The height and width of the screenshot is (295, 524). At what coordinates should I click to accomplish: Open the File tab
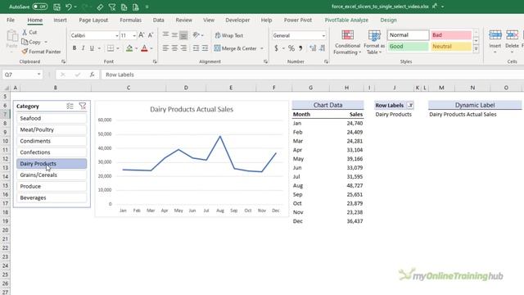(11, 20)
